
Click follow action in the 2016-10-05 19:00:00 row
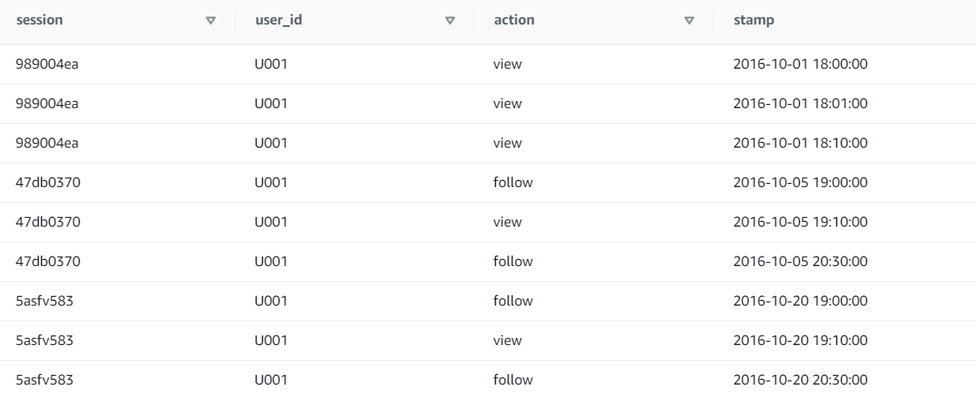[x=512, y=182]
